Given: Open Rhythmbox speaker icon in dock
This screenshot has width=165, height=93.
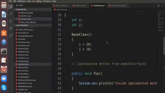Looking at the screenshot, I should [4, 24].
